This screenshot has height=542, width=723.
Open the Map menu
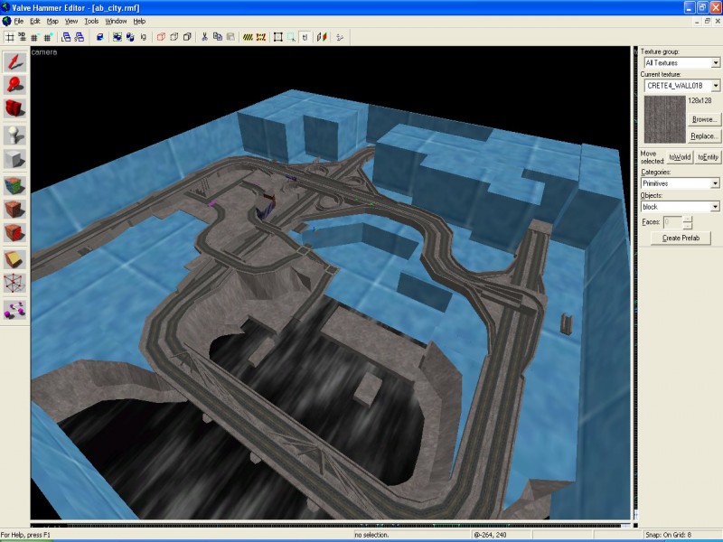pyautogui.click(x=52, y=21)
